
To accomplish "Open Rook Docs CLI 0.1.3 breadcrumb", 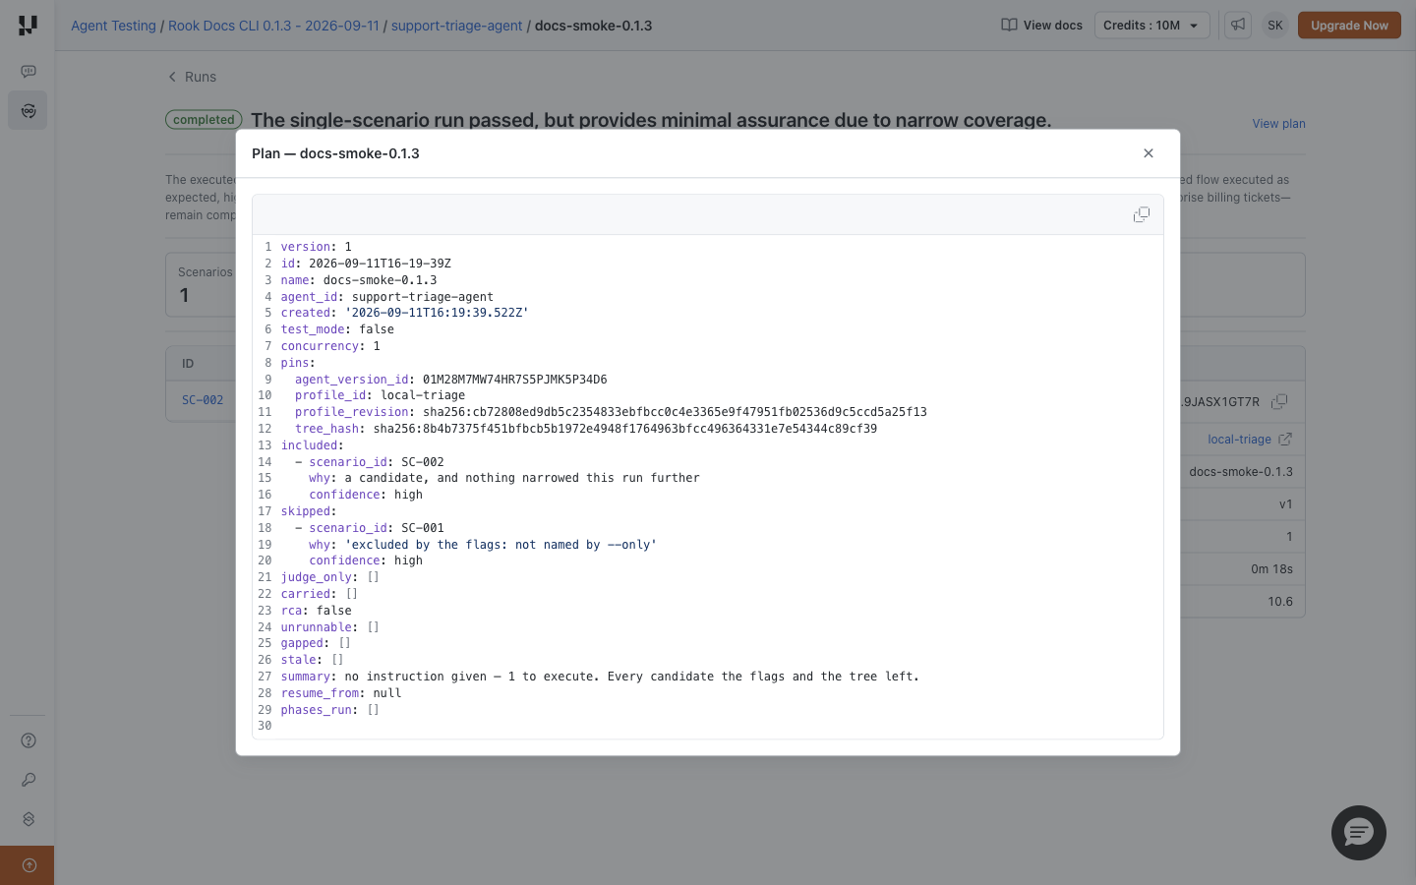I will tap(273, 26).
